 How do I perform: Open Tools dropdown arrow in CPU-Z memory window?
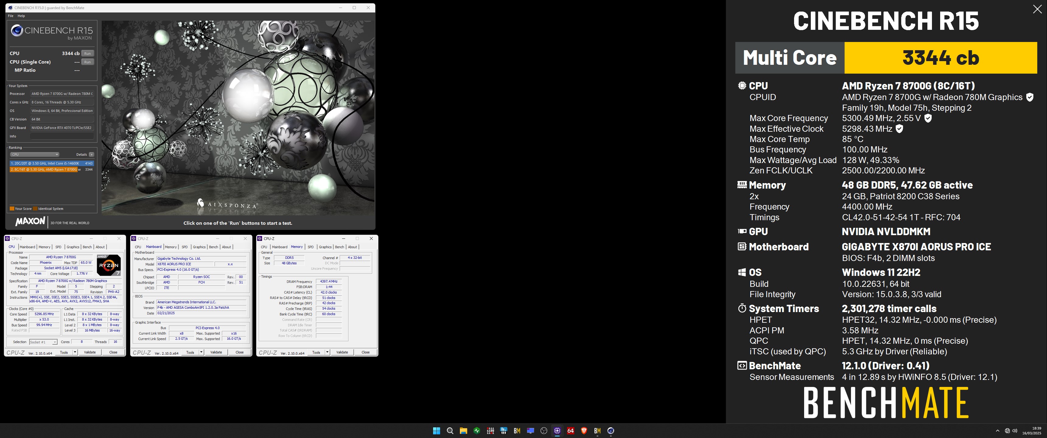tap(327, 352)
